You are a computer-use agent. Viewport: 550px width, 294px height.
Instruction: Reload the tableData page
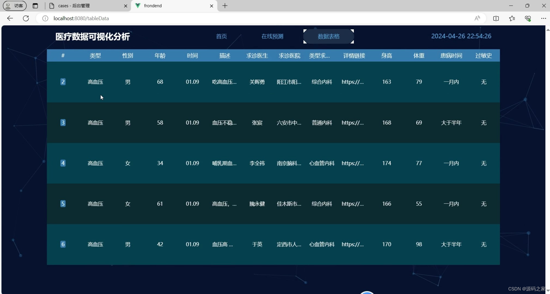point(26,18)
